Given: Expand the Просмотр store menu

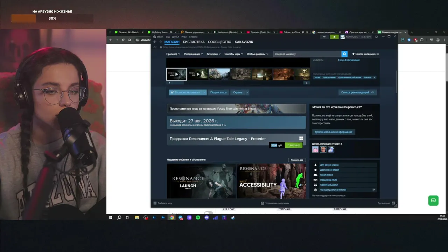Looking at the screenshot, I should (x=173, y=54).
